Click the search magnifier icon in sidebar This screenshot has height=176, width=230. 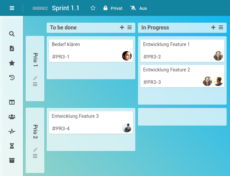click(12, 34)
